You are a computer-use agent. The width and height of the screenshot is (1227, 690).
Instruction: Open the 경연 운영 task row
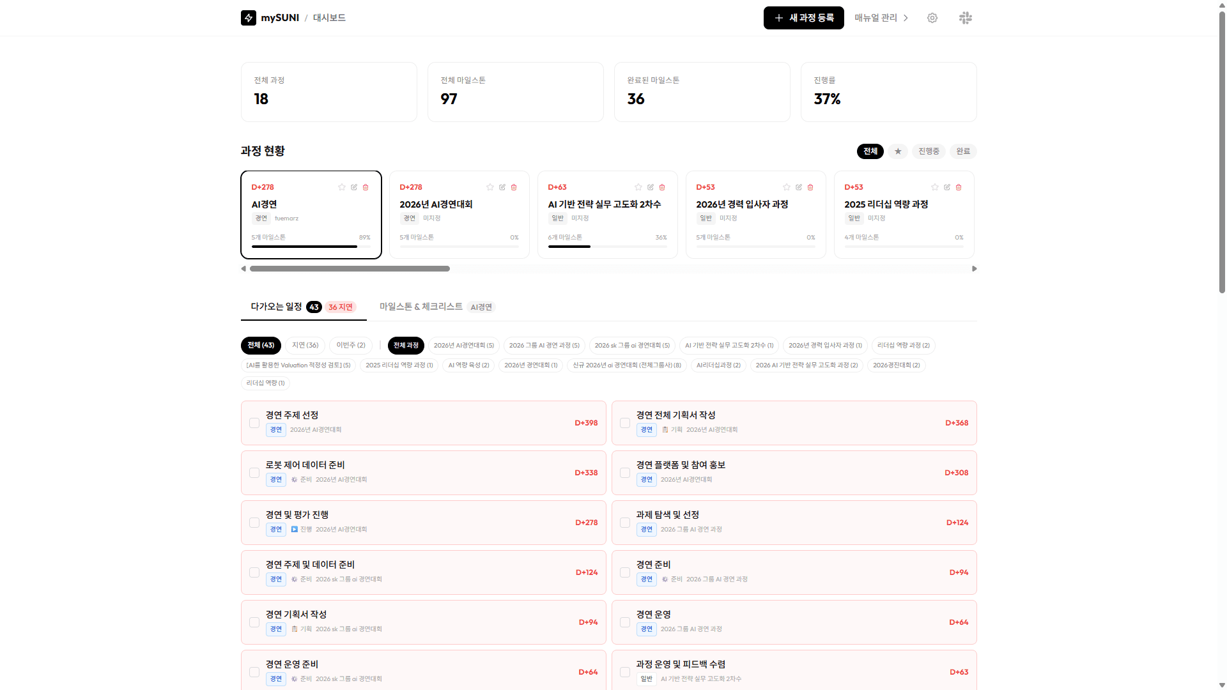794,622
